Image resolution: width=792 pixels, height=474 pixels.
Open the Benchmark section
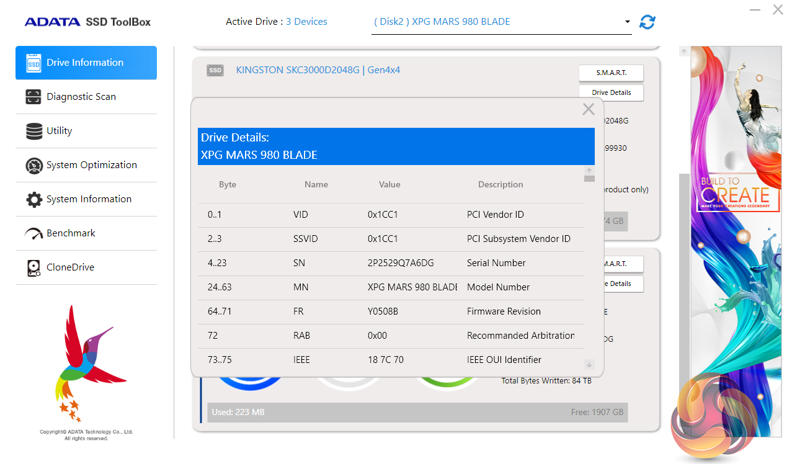[86, 233]
